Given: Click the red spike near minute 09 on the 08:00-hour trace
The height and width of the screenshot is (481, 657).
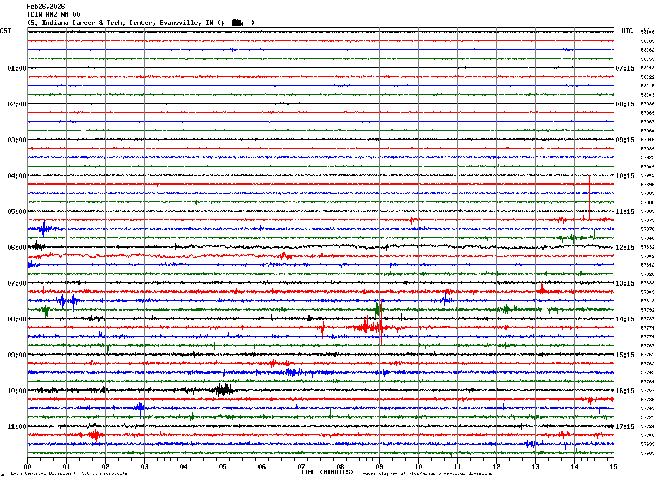Looking at the screenshot, I should point(381,323).
